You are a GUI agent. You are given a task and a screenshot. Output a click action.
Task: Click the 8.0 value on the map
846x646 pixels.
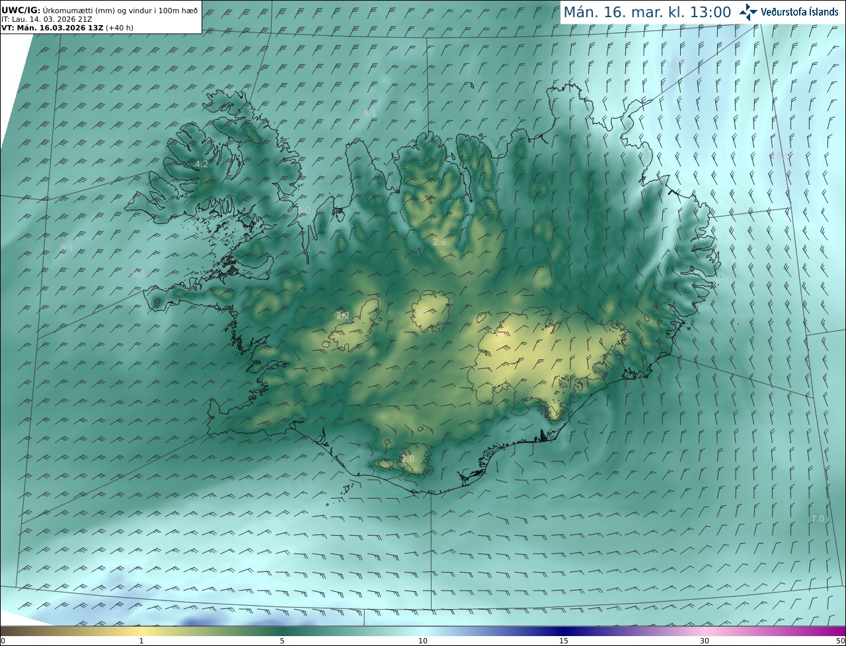(304, 210)
